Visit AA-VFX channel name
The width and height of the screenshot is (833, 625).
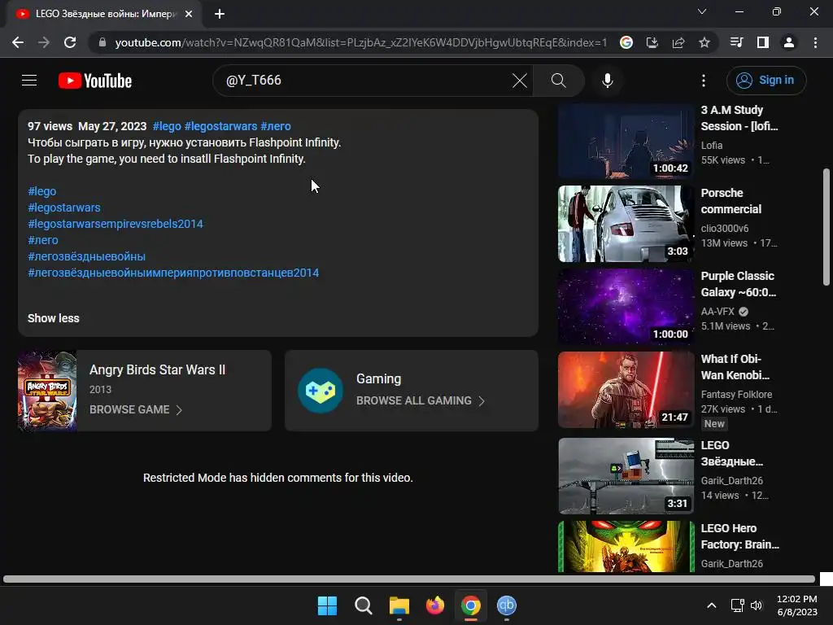(717, 312)
